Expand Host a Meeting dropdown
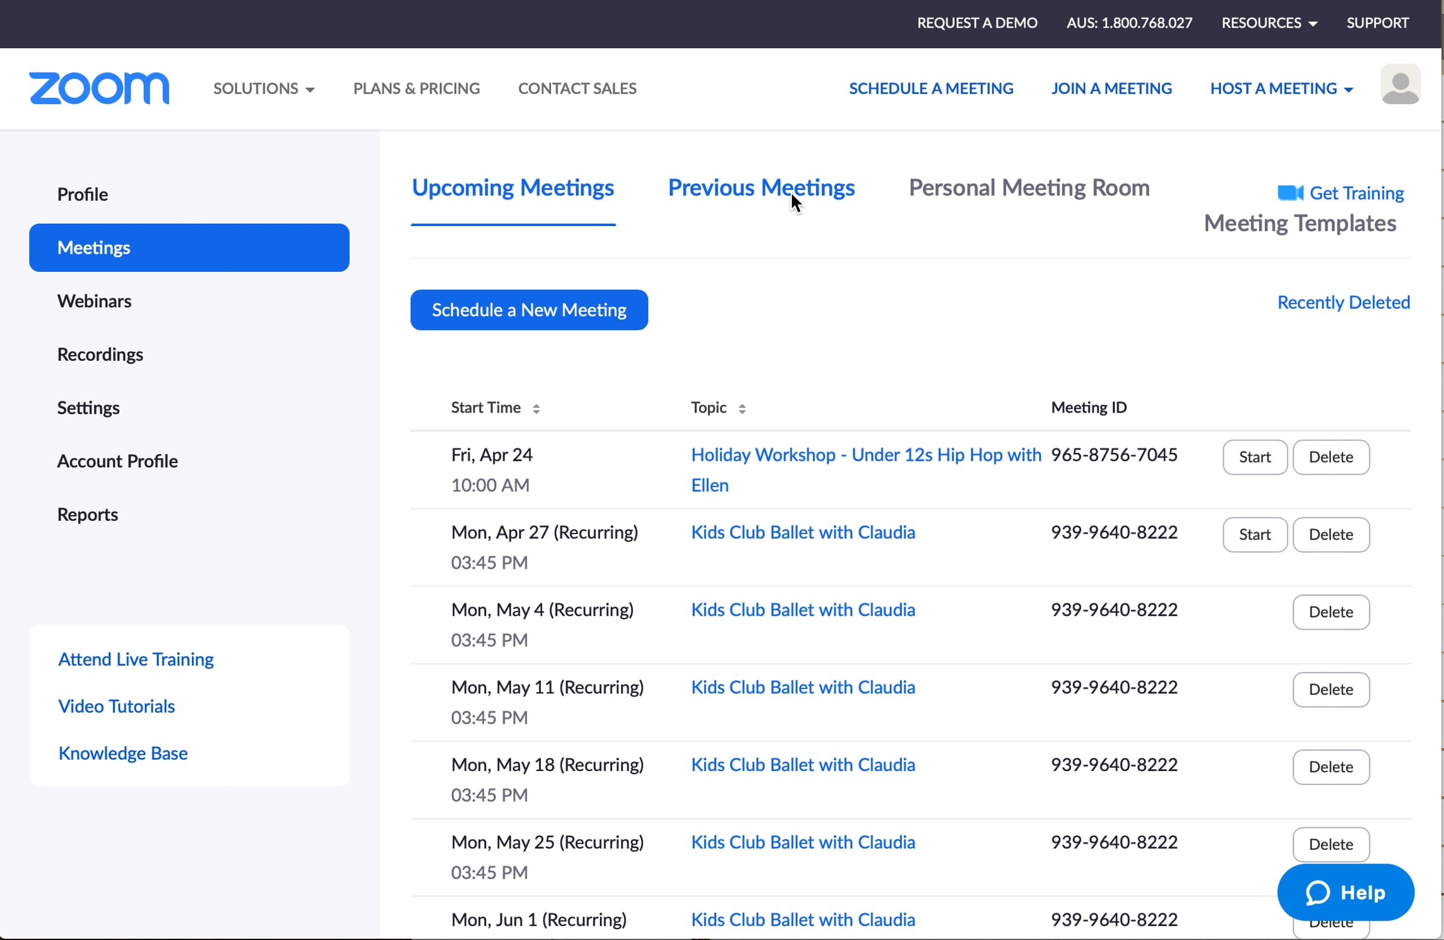 coord(1281,88)
